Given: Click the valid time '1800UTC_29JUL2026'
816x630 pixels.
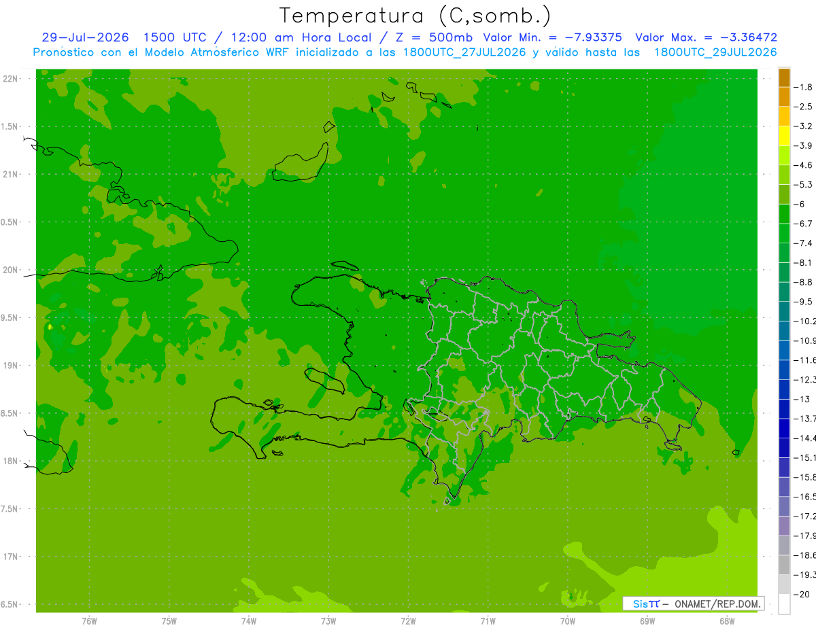Looking at the screenshot, I should (x=715, y=52).
